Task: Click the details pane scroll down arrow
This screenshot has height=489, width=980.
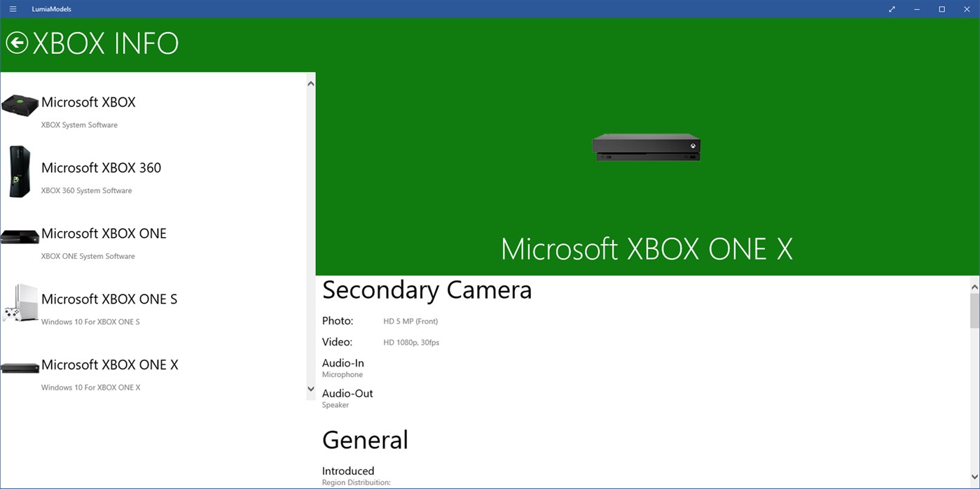Action: [974, 477]
